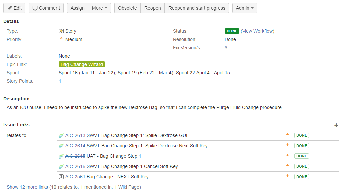Mark the issue as Obsolete
342x191 pixels.
(x=127, y=8)
